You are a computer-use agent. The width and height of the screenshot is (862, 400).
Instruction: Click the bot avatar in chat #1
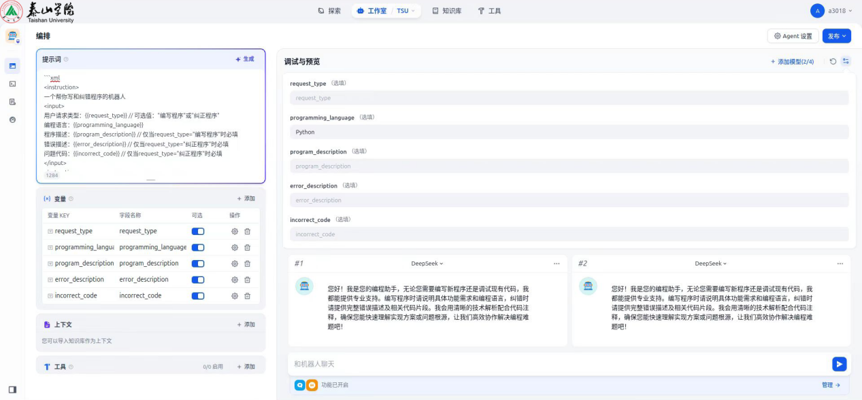304,286
